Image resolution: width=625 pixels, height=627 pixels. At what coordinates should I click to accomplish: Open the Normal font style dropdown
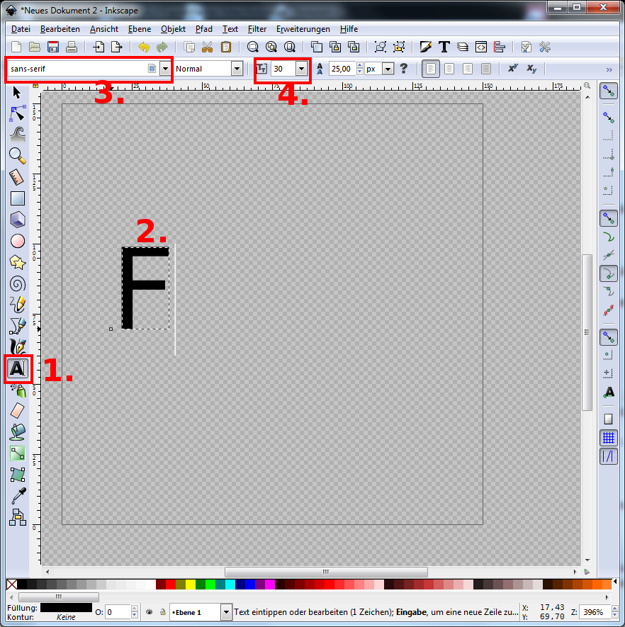(x=237, y=69)
